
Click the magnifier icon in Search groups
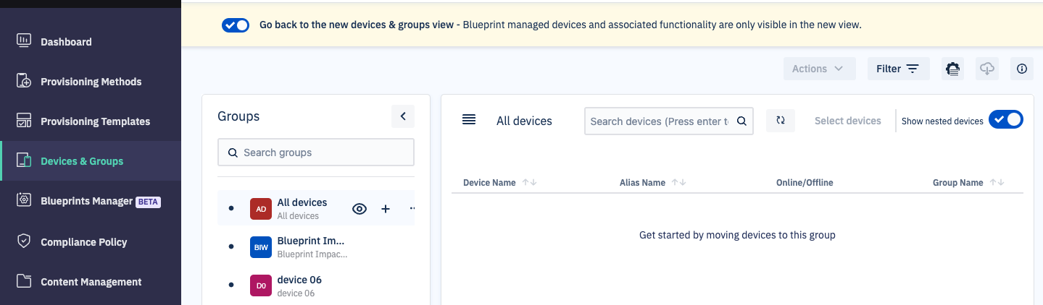(x=233, y=152)
